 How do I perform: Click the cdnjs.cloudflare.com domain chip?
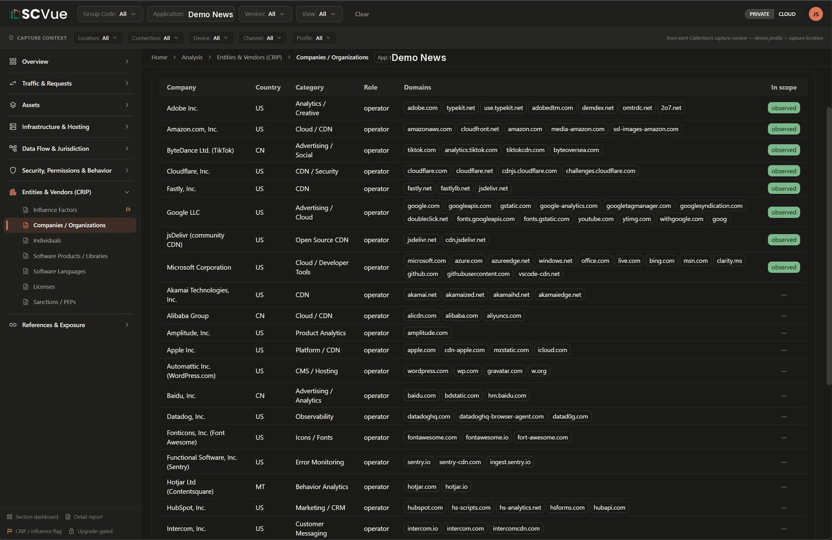click(529, 171)
